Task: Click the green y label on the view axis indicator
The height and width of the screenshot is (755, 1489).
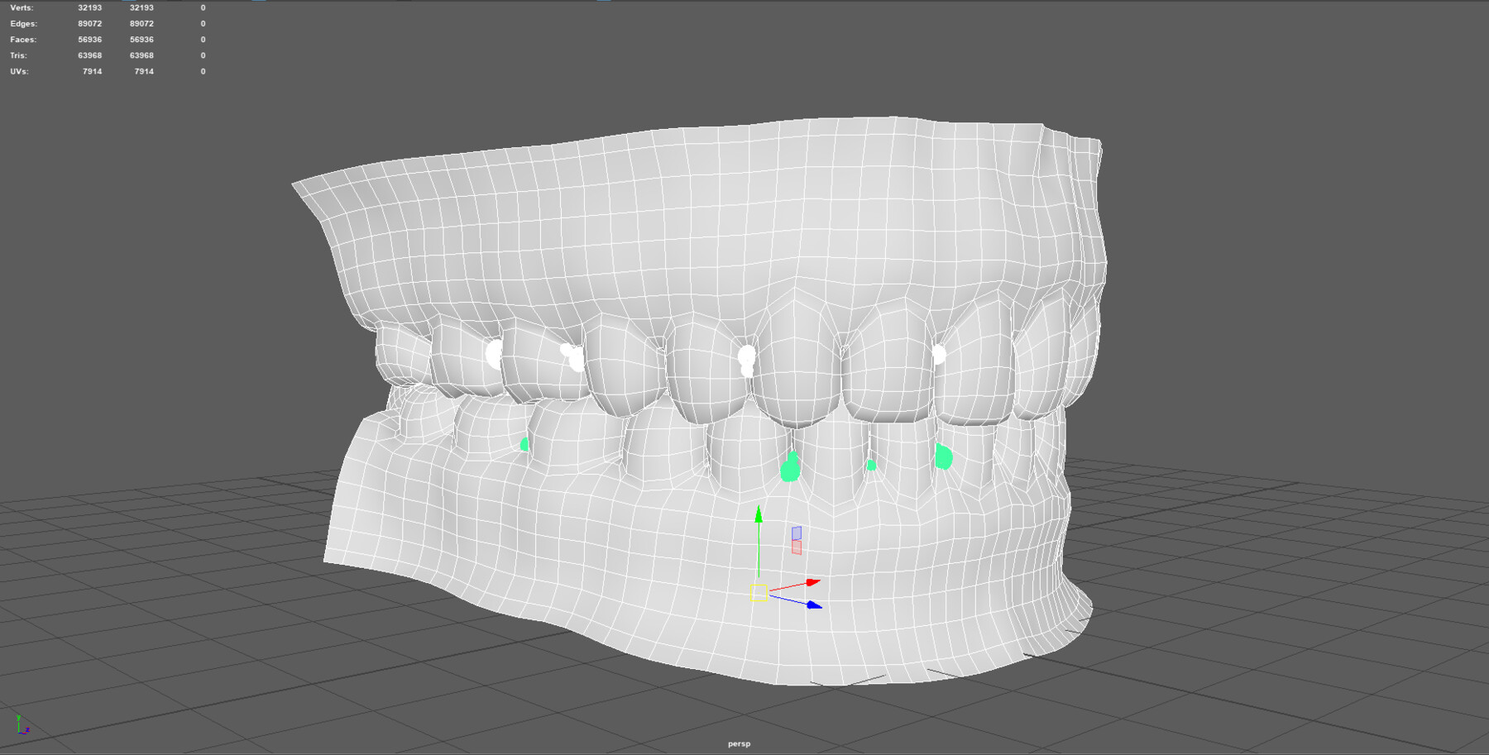Action: (x=18, y=717)
